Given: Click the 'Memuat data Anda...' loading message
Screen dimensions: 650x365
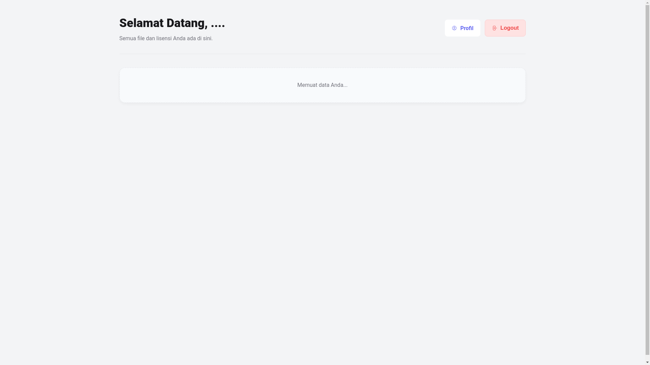Looking at the screenshot, I should [x=322, y=85].
